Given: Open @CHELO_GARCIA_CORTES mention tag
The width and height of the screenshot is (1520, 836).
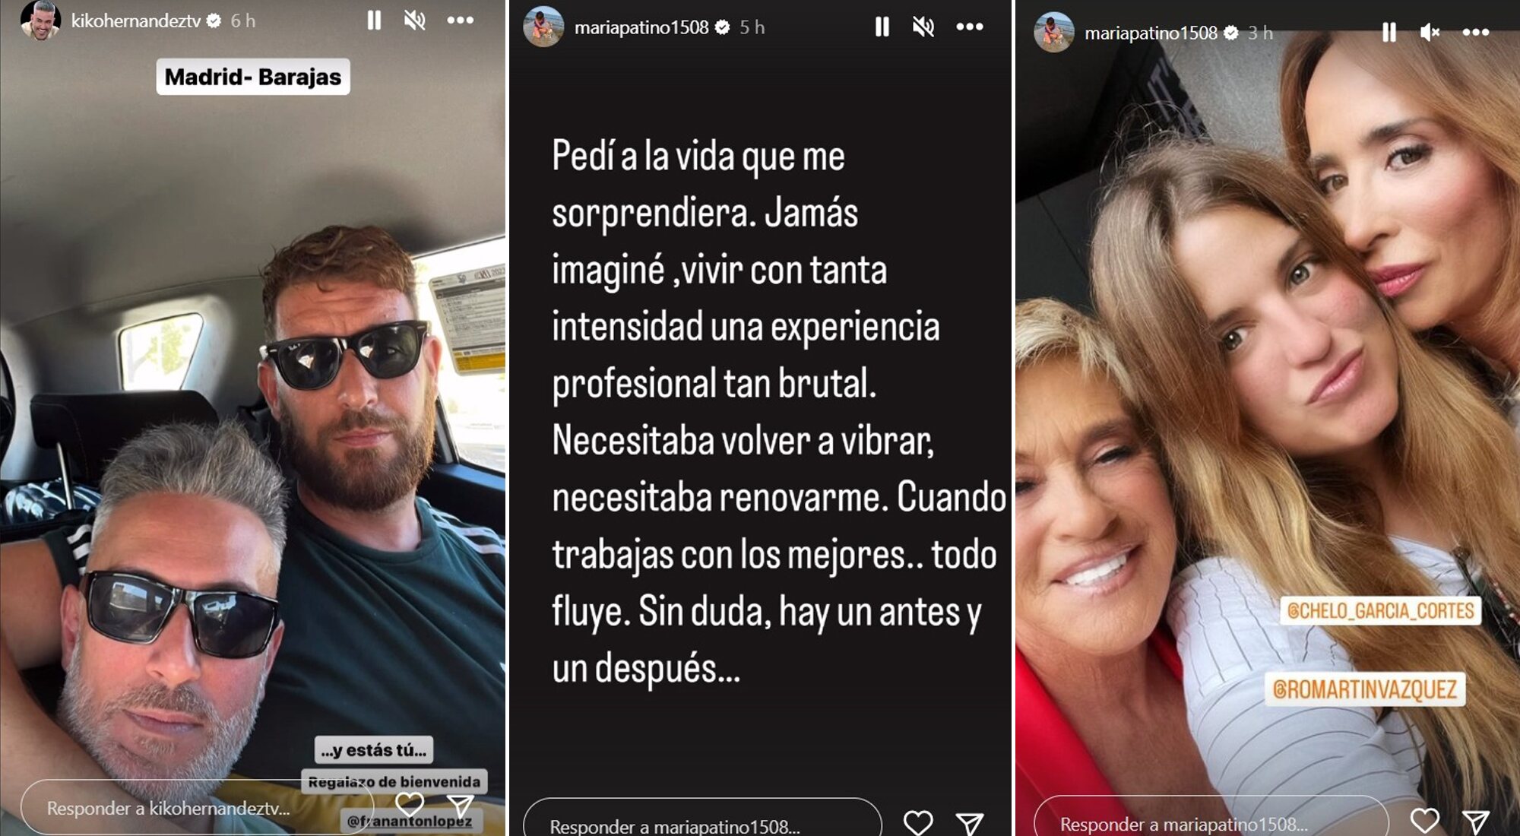Looking at the screenshot, I should coord(1381,611).
